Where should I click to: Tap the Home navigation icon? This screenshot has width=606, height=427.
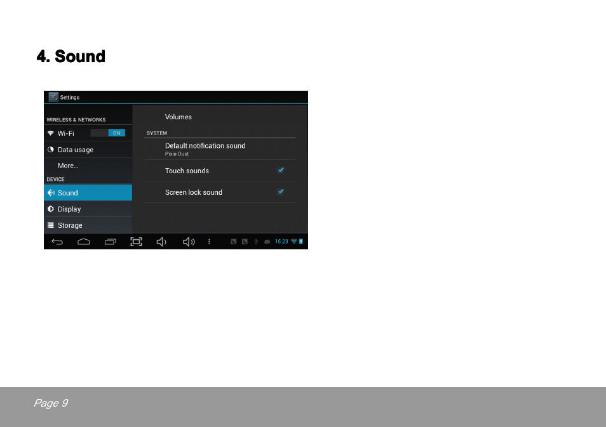tap(83, 242)
